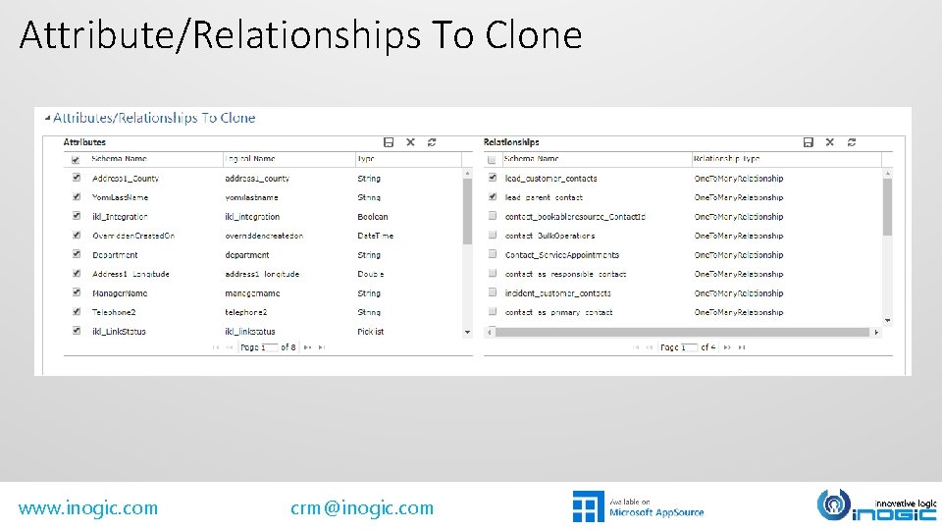Uncheck lead_customer_contacts relationship
942x530 pixels.
[x=493, y=178]
